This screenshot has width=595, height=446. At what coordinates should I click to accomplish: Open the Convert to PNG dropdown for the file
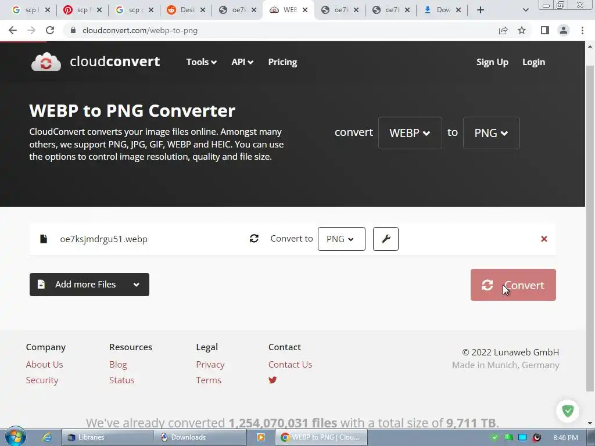[342, 239]
